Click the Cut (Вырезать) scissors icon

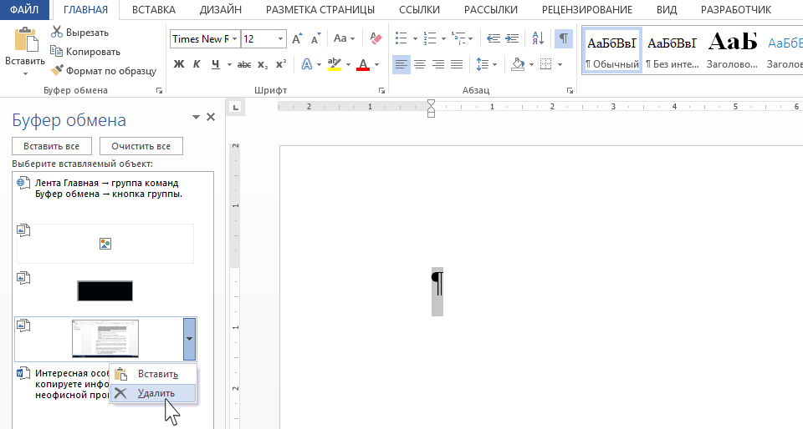pos(57,33)
